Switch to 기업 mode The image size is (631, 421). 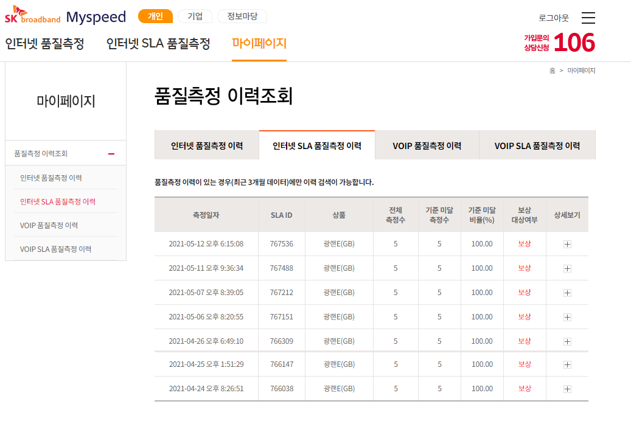[x=195, y=16]
